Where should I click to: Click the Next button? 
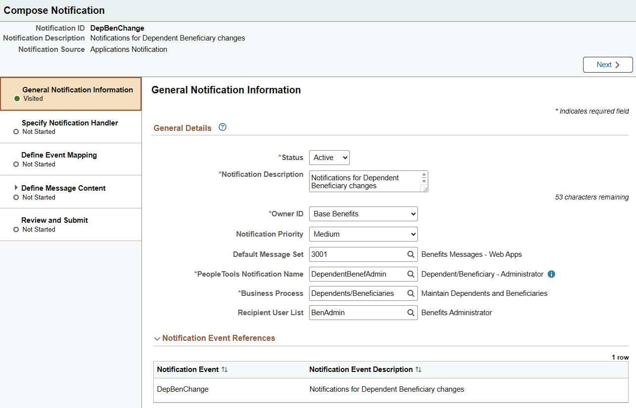click(607, 64)
